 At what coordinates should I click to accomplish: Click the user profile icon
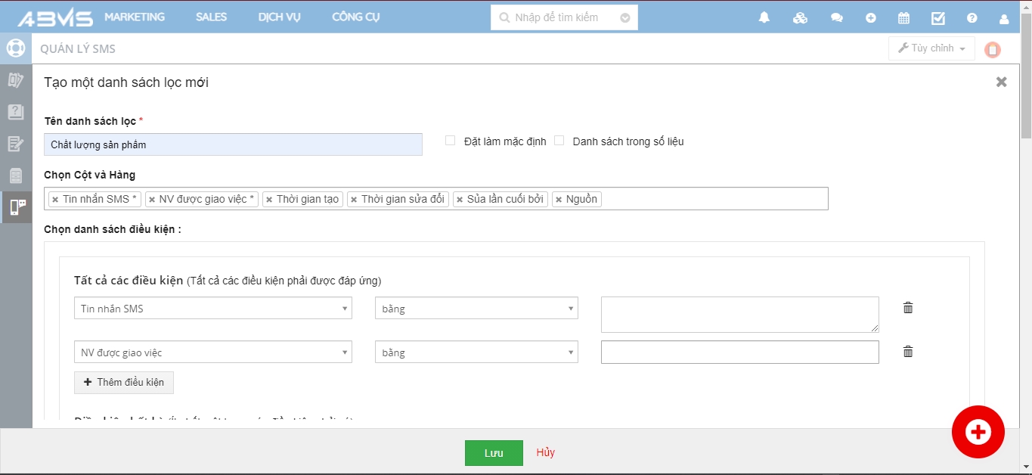tap(1004, 18)
